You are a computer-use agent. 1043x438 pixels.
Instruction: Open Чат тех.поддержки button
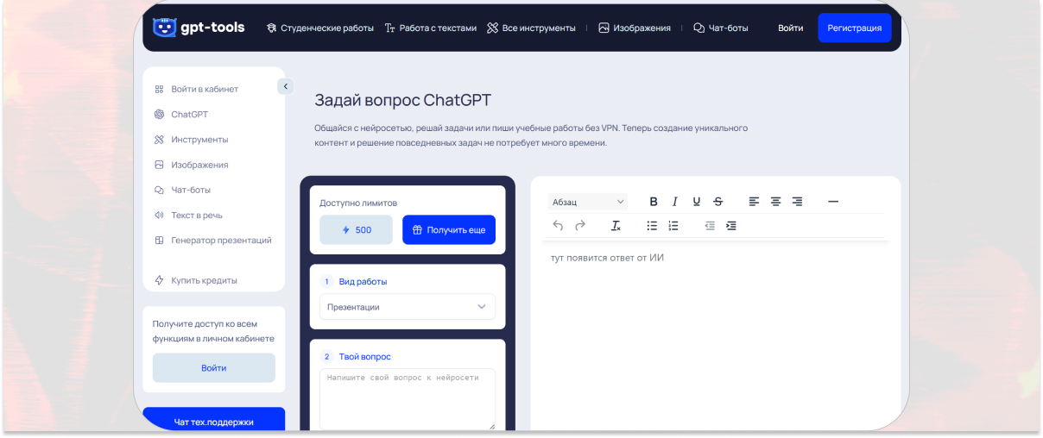tap(214, 419)
